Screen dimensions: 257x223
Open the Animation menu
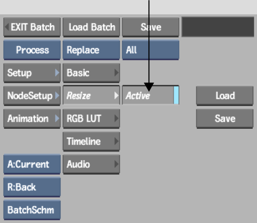(x=32, y=119)
